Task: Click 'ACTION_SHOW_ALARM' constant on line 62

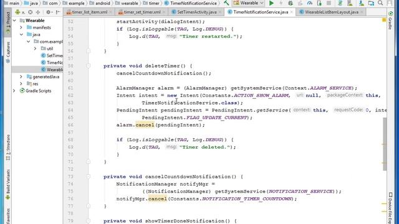Action: pos(261,95)
